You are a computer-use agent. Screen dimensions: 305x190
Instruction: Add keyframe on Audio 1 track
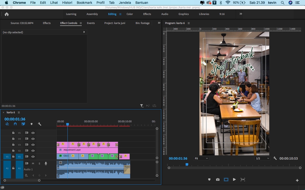(x=39, y=175)
